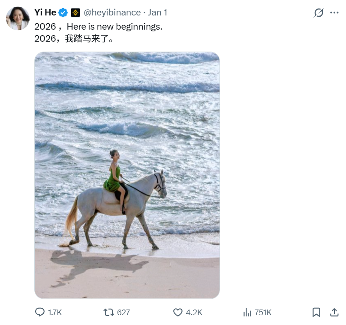
Task: Click the reply speech bubble icon
Action: 39,312
